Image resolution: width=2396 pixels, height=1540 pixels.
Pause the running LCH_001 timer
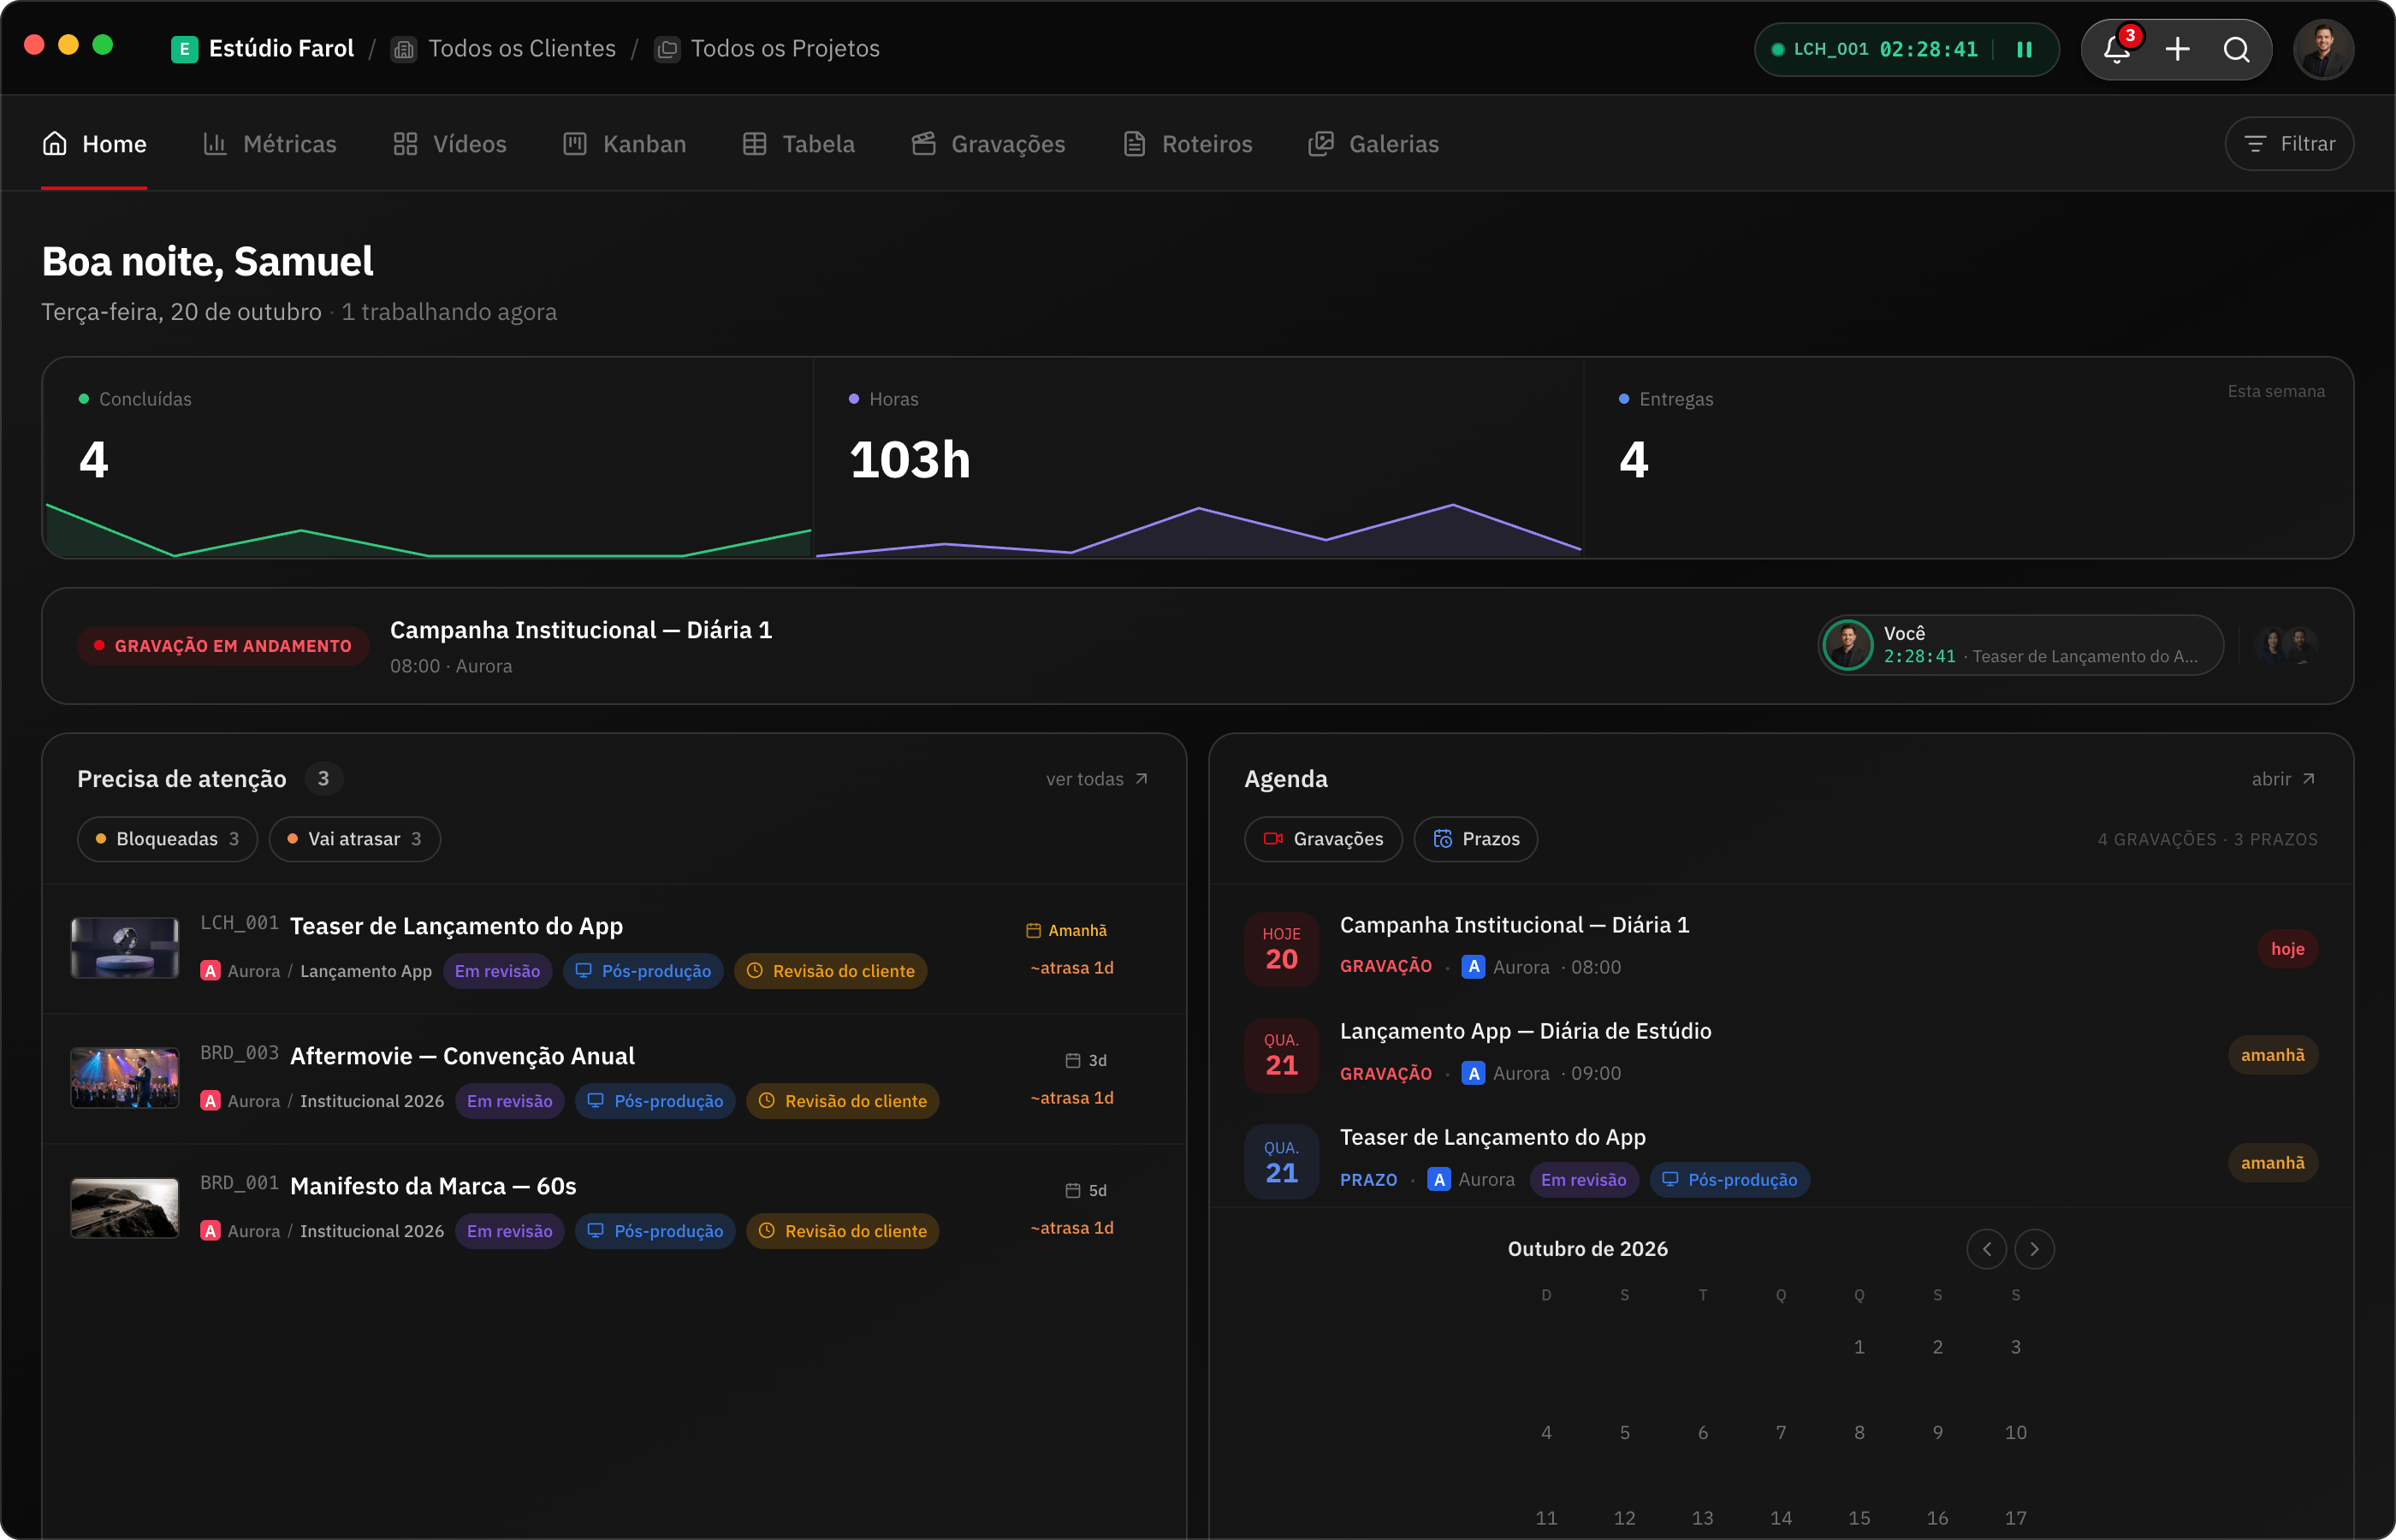[2024, 49]
